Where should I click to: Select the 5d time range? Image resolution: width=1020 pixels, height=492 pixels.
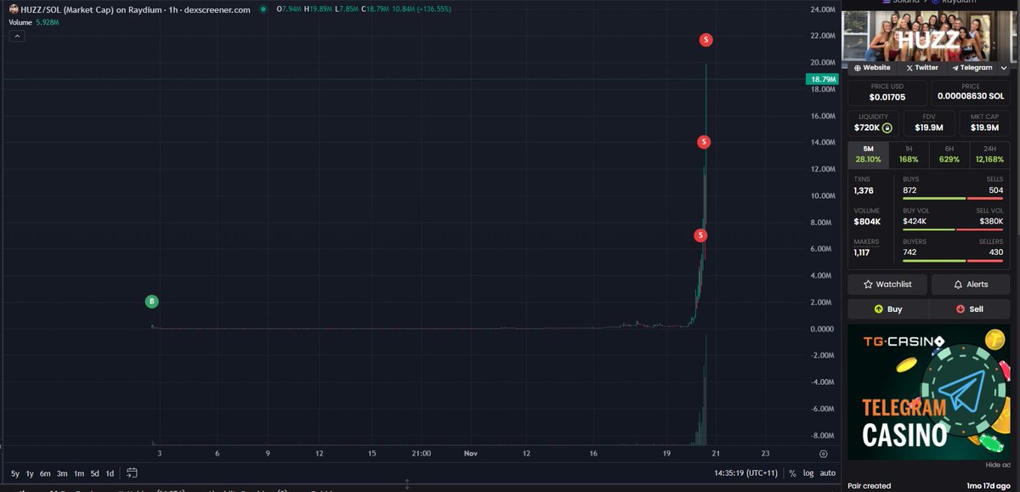(x=95, y=473)
